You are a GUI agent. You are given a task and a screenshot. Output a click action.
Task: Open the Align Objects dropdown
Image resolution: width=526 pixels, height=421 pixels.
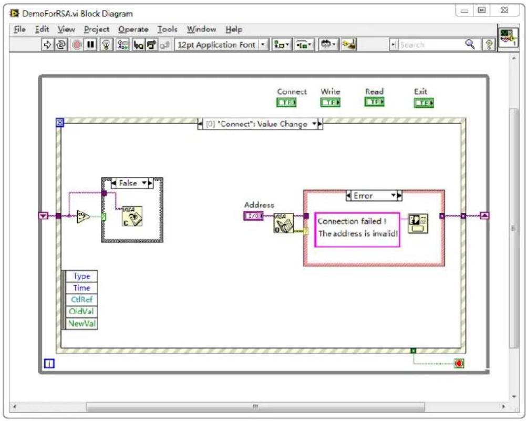(x=281, y=45)
